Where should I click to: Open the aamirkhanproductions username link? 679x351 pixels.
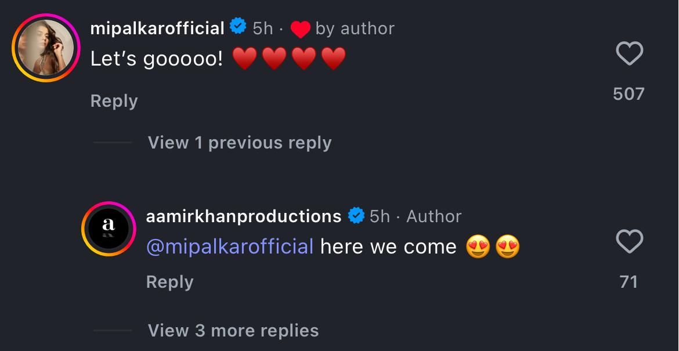point(244,216)
